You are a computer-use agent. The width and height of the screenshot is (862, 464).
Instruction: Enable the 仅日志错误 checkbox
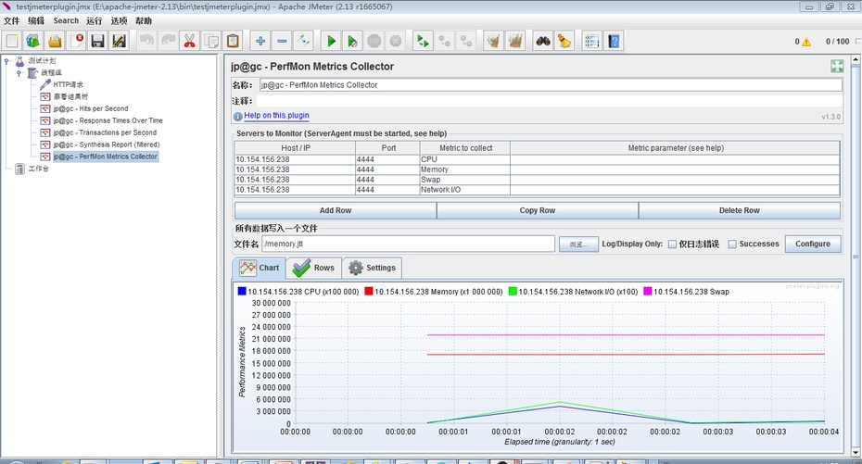coord(672,245)
